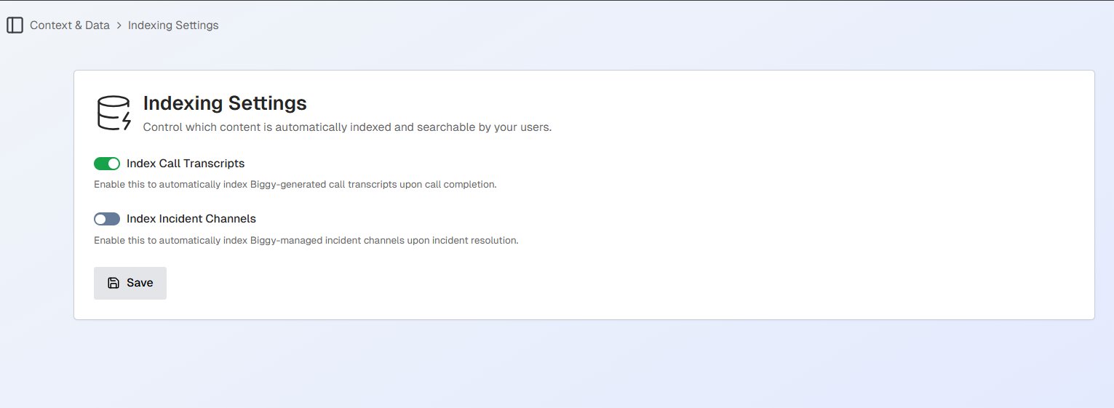The height and width of the screenshot is (408, 1114).
Task: Click the blank area right of breadcrumbs
Action: (655, 25)
